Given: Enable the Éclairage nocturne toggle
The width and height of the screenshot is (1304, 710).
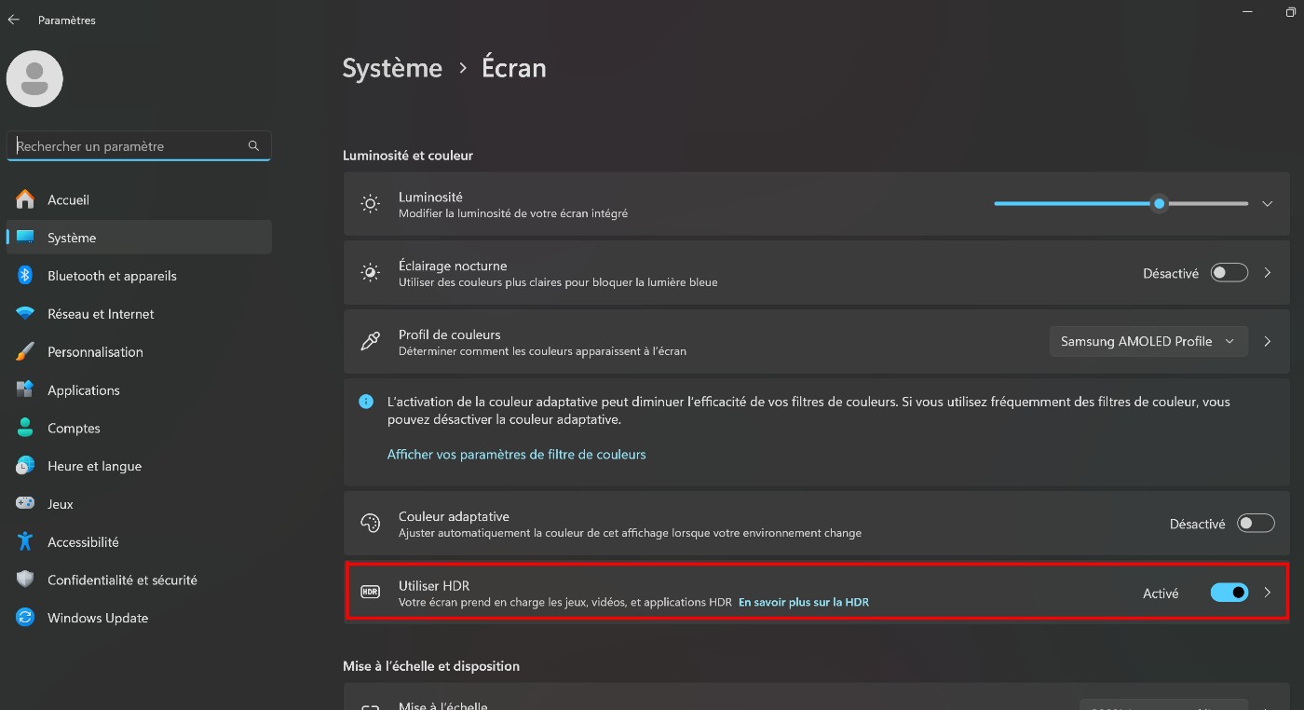Looking at the screenshot, I should coord(1229,273).
